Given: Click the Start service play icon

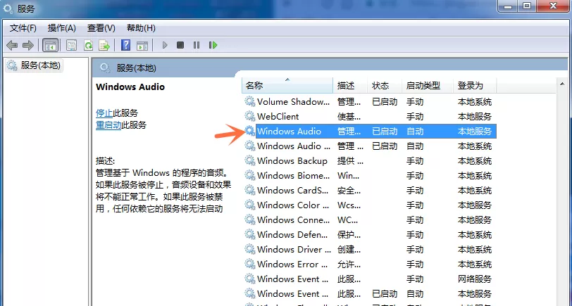Looking at the screenshot, I should [165, 45].
